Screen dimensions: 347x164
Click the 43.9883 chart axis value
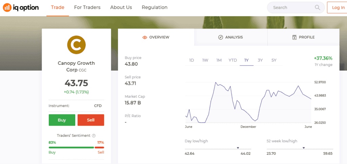(320, 95)
